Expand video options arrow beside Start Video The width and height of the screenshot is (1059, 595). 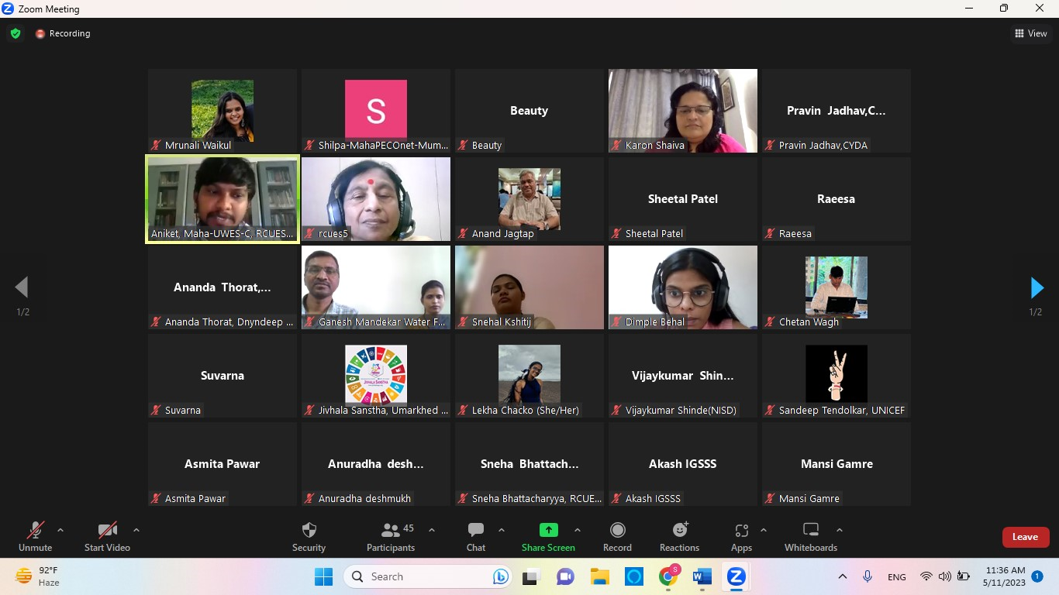(x=136, y=531)
